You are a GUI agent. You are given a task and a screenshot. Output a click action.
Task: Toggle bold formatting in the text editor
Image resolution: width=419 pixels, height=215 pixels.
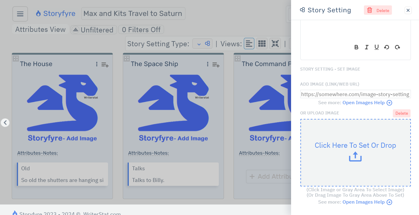(356, 47)
